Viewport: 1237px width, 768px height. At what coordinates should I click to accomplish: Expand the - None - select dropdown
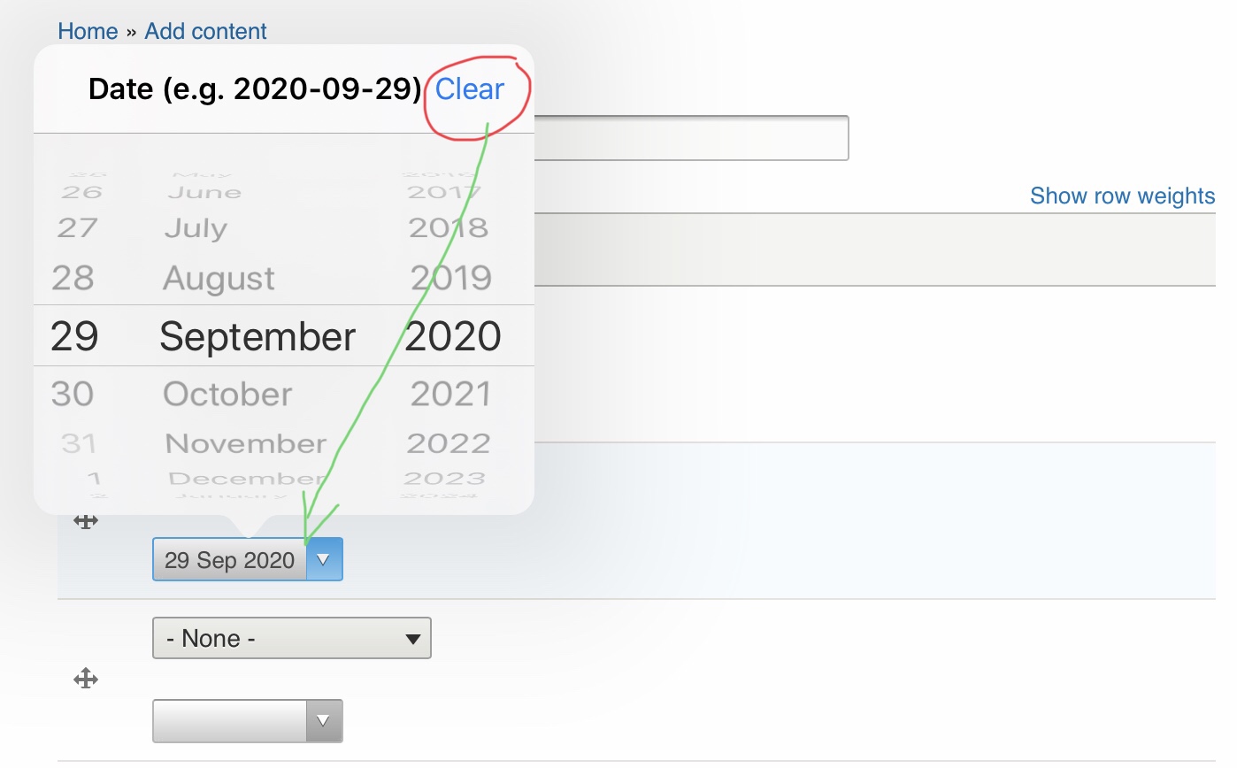tap(292, 638)
